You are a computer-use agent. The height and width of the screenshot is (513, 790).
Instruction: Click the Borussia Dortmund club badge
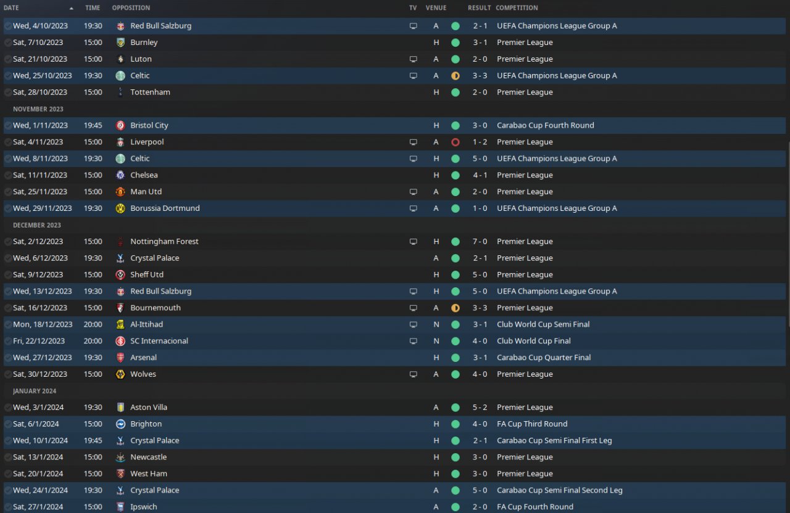(x=120, y=208)
